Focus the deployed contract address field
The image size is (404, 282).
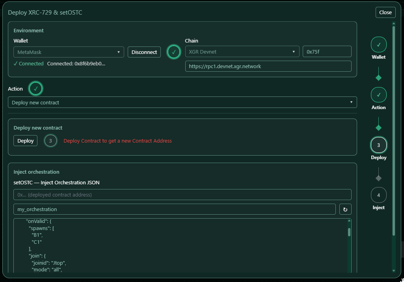pyautogui.click(x=182, y=195)
